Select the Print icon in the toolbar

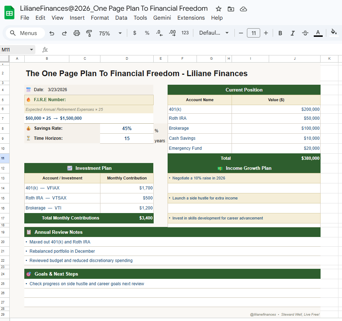(x=76, y=33)
